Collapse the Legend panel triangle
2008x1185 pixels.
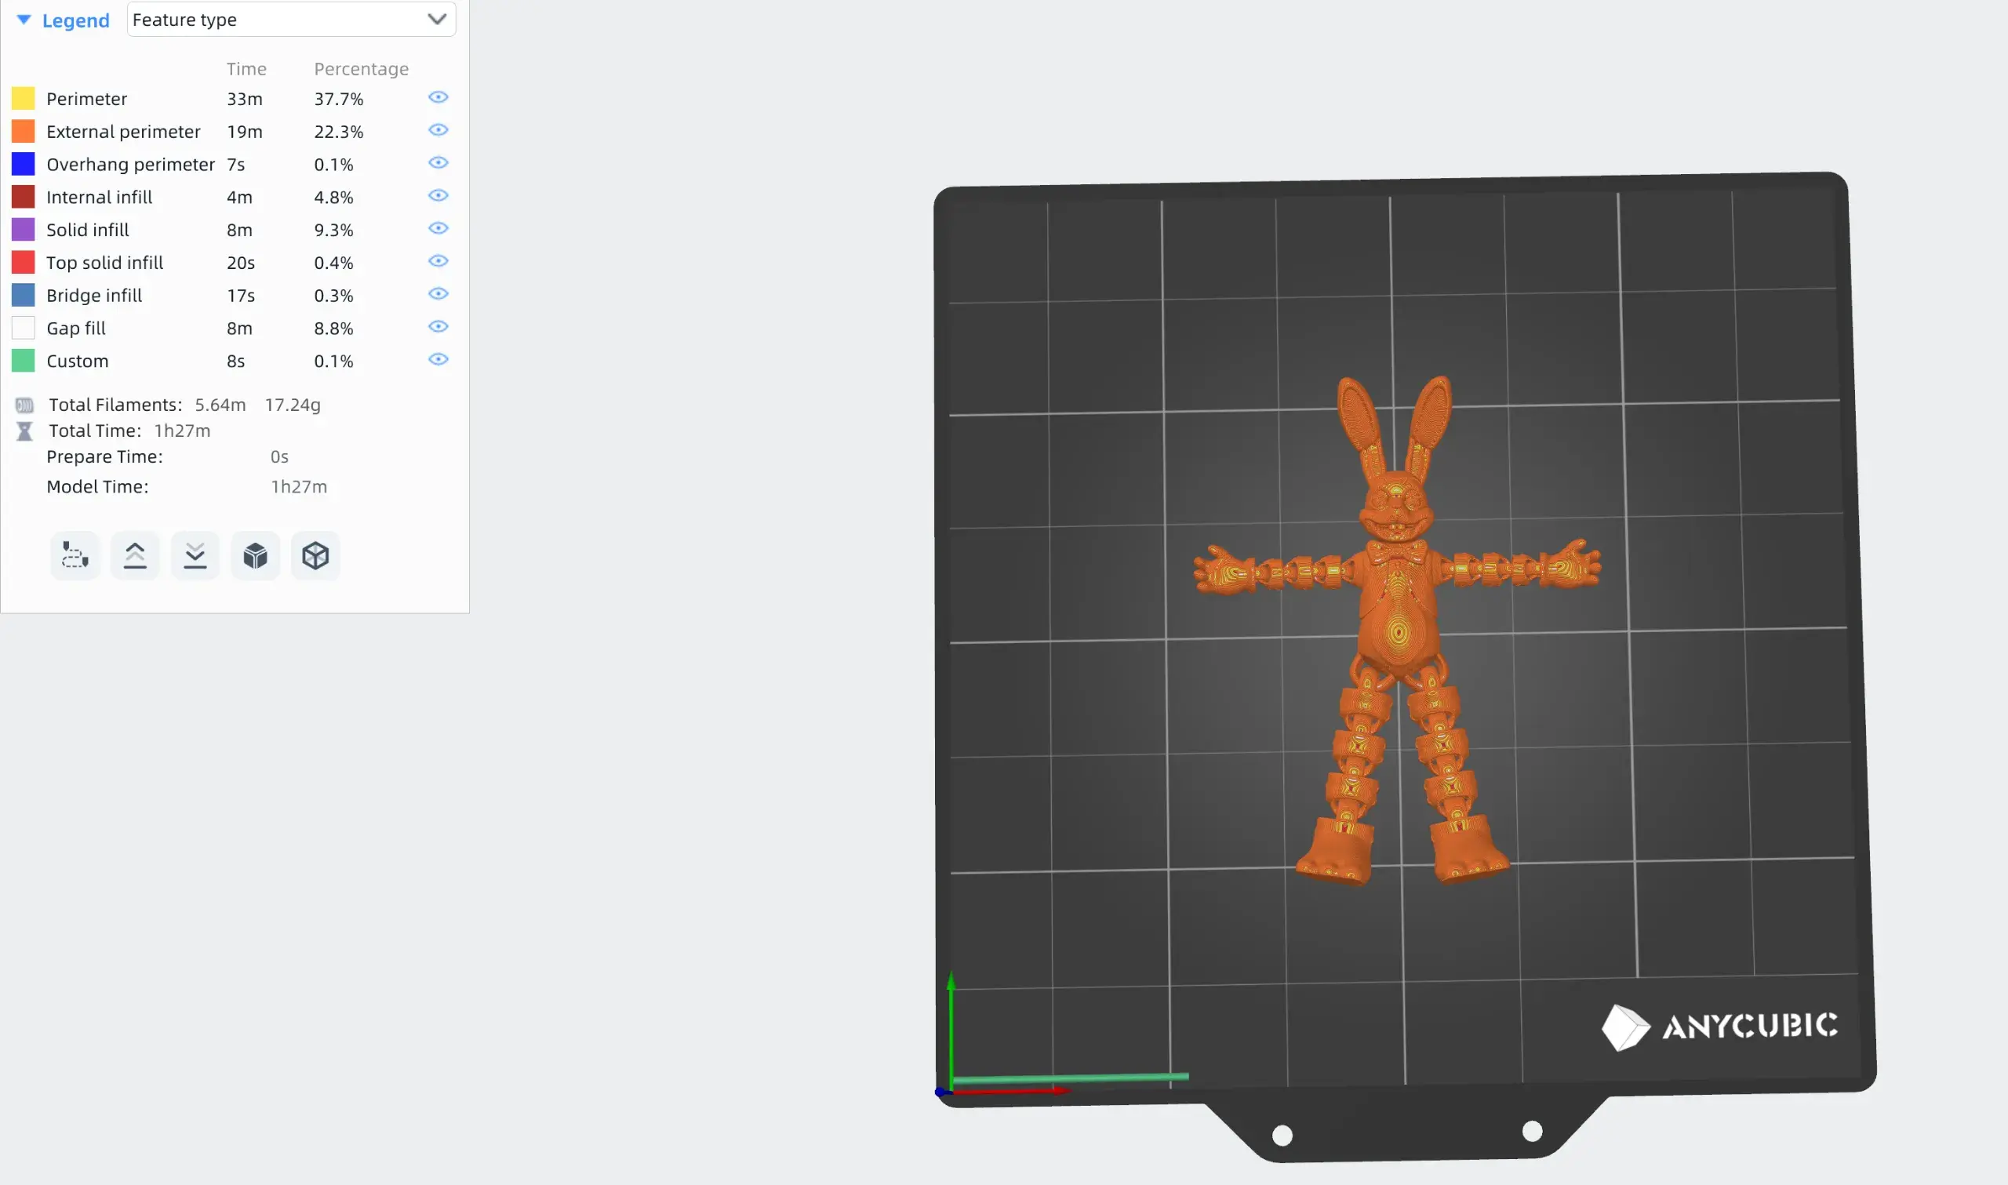click(x=24, y=20)
